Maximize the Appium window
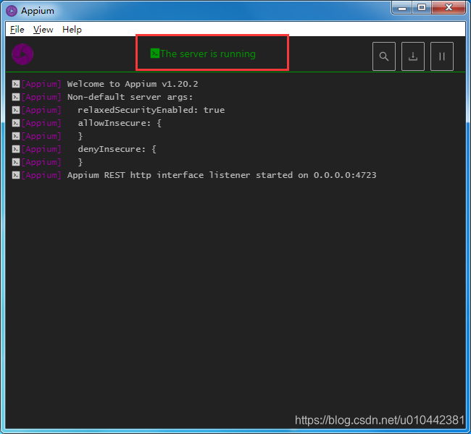 click(422, 7)
